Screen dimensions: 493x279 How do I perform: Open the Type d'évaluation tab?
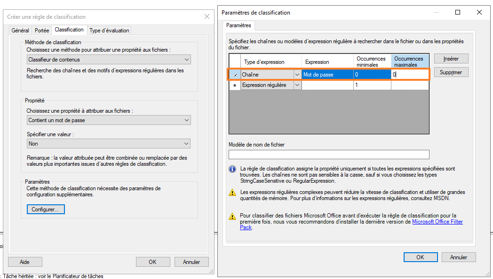coord(109,30)
